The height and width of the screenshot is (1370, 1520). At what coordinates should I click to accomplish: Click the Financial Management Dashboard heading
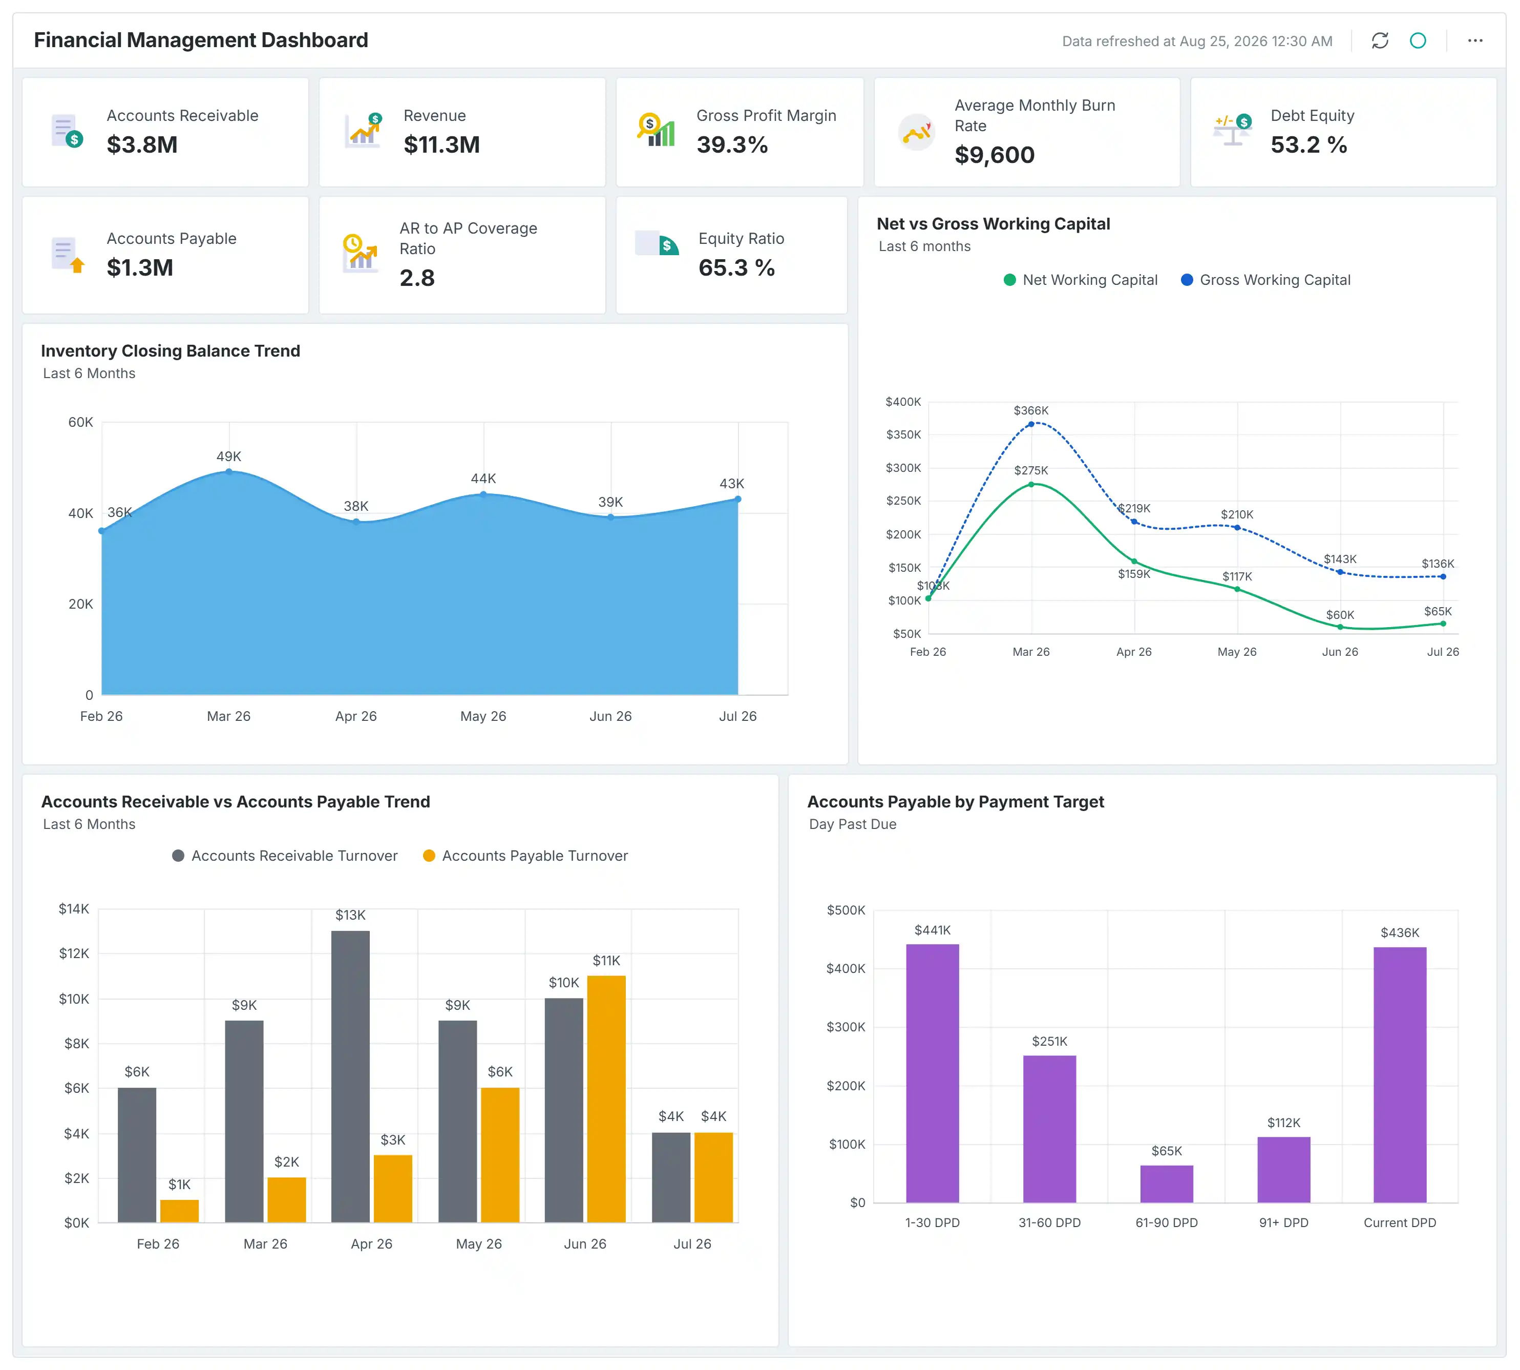point(201,40)
